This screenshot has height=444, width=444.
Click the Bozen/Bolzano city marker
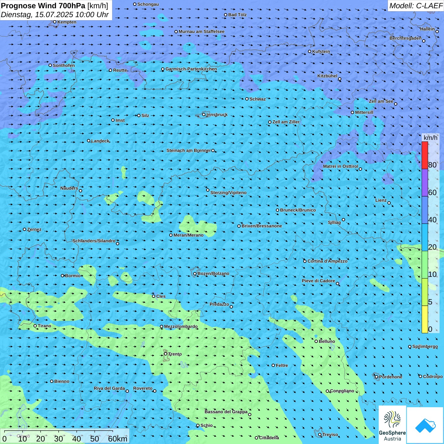click(195, 273)
